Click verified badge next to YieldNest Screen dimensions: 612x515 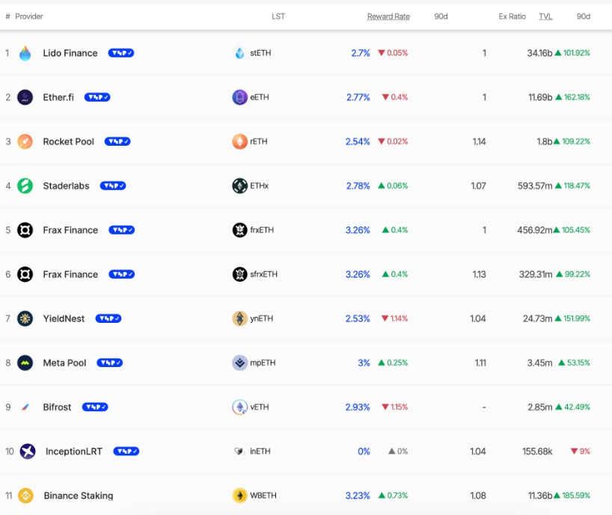(108, 318)
